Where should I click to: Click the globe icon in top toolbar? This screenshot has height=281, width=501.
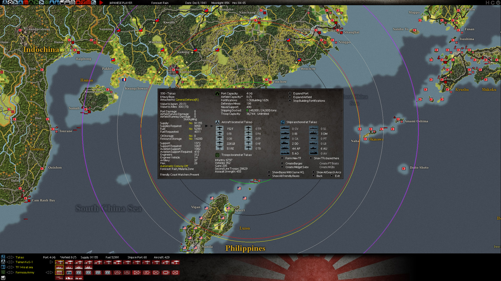tap(73, 3)
